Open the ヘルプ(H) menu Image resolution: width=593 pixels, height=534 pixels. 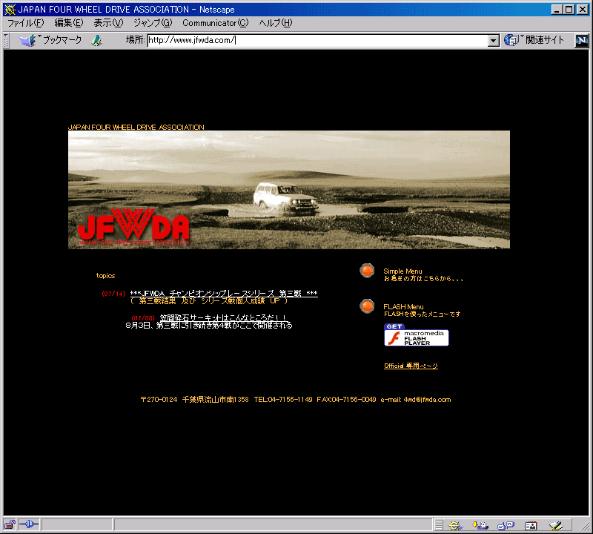click(x=276, y=23)
